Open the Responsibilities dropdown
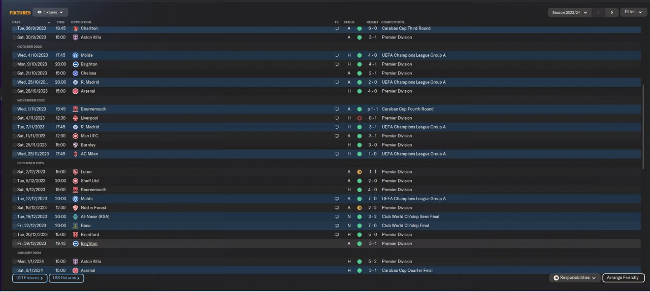Image resolution: width=650 pixels, height=292 pixels. pos(574,278)
